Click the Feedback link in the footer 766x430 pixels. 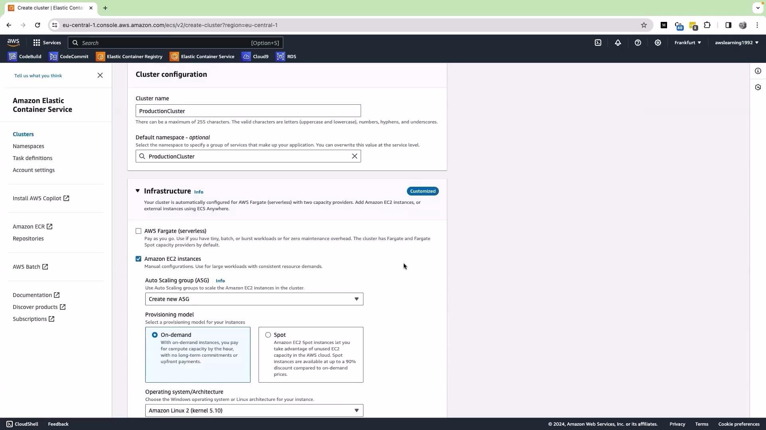(x=58, y=424)
